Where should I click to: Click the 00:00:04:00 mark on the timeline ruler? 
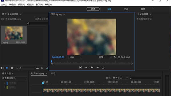click(136, 82)
